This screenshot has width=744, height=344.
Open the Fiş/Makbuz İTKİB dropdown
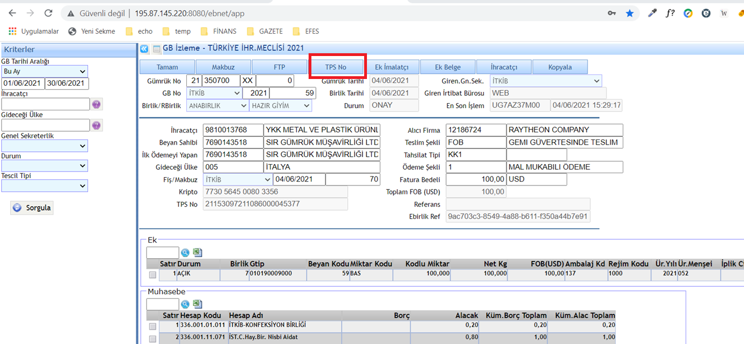238,179
